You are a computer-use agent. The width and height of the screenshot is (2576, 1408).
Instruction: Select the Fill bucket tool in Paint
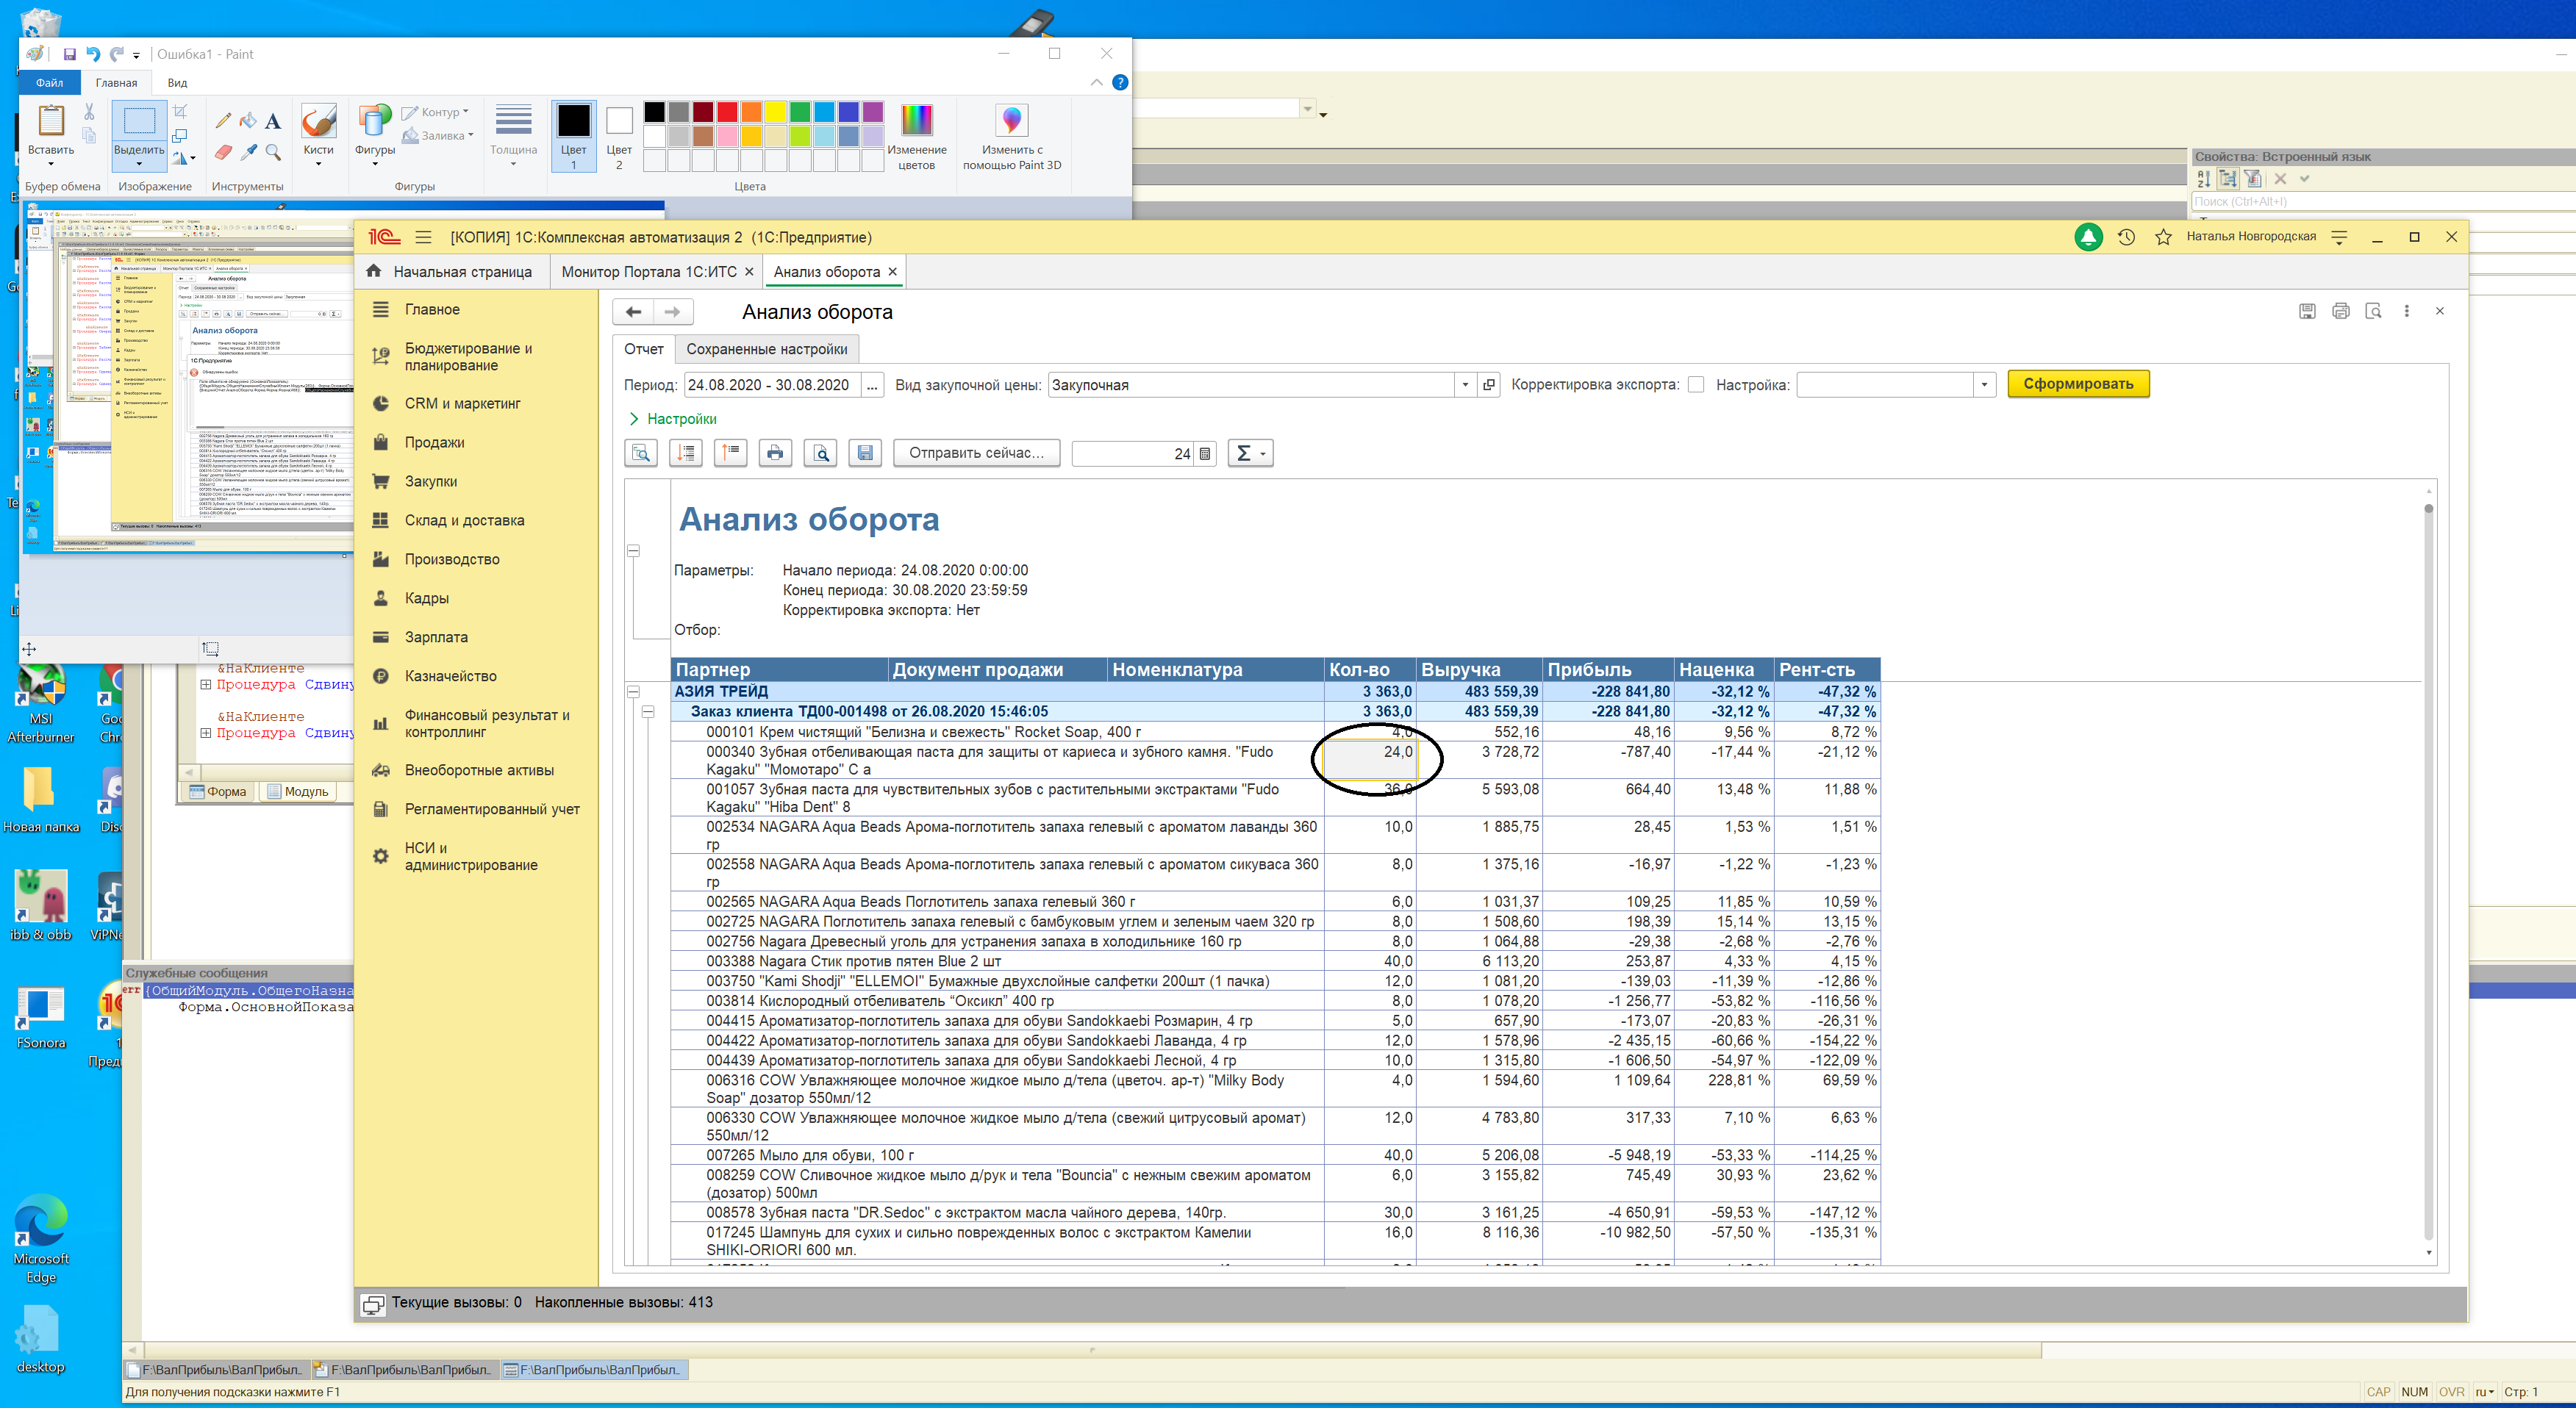point(248,121)
